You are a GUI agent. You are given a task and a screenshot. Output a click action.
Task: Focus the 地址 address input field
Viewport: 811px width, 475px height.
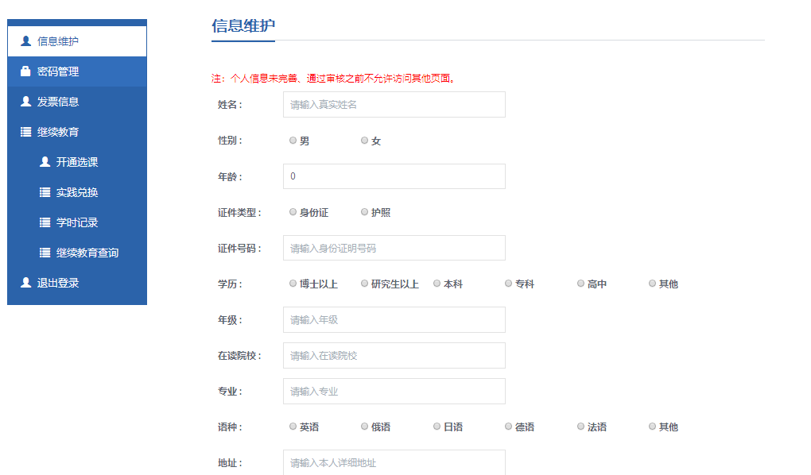394,462
